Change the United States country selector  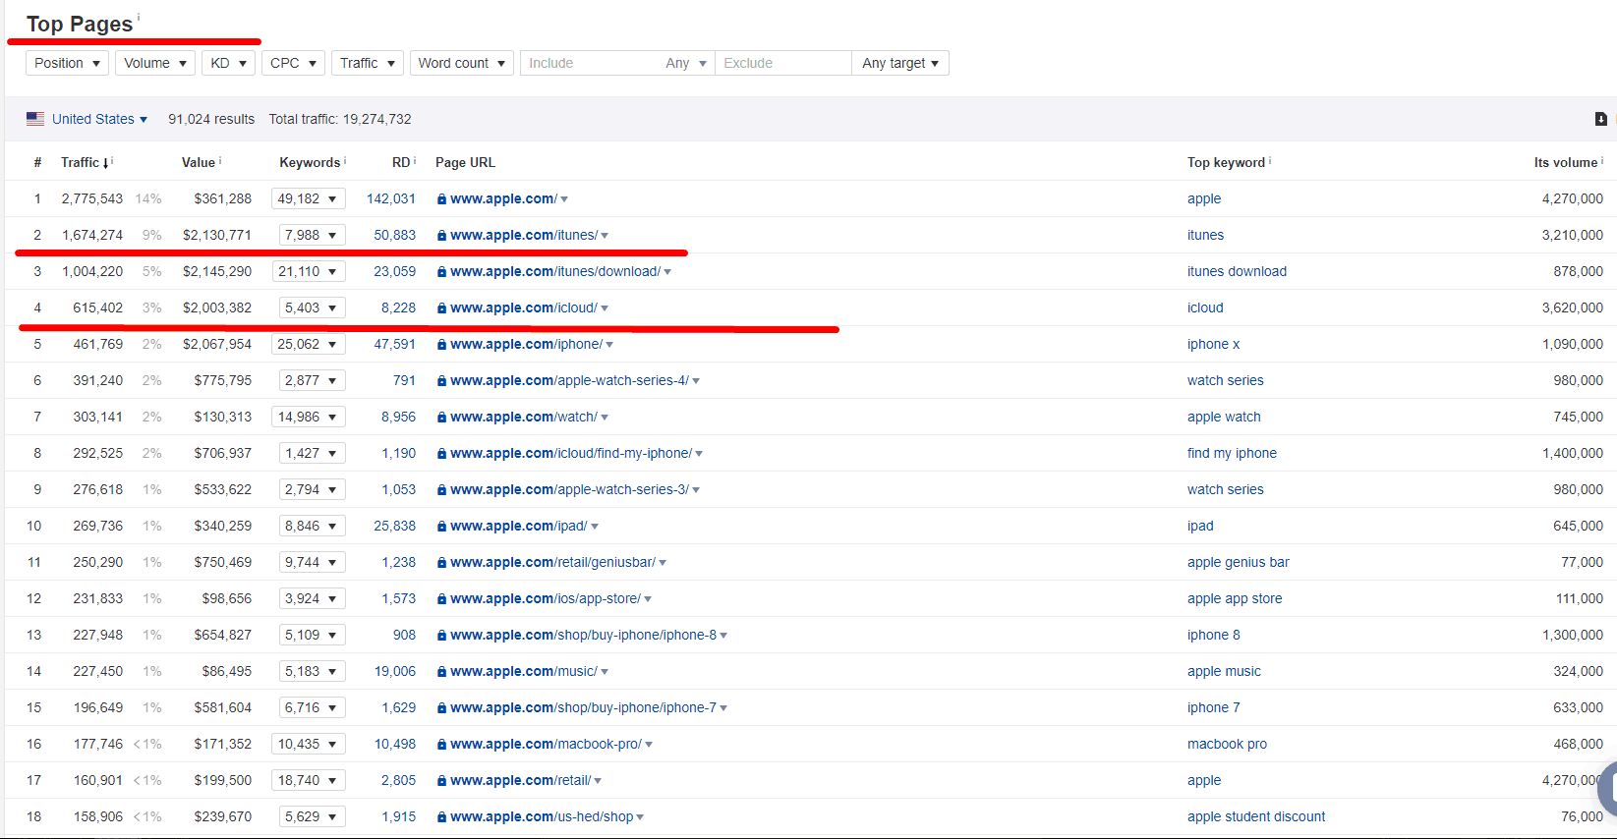coord(99,119)
